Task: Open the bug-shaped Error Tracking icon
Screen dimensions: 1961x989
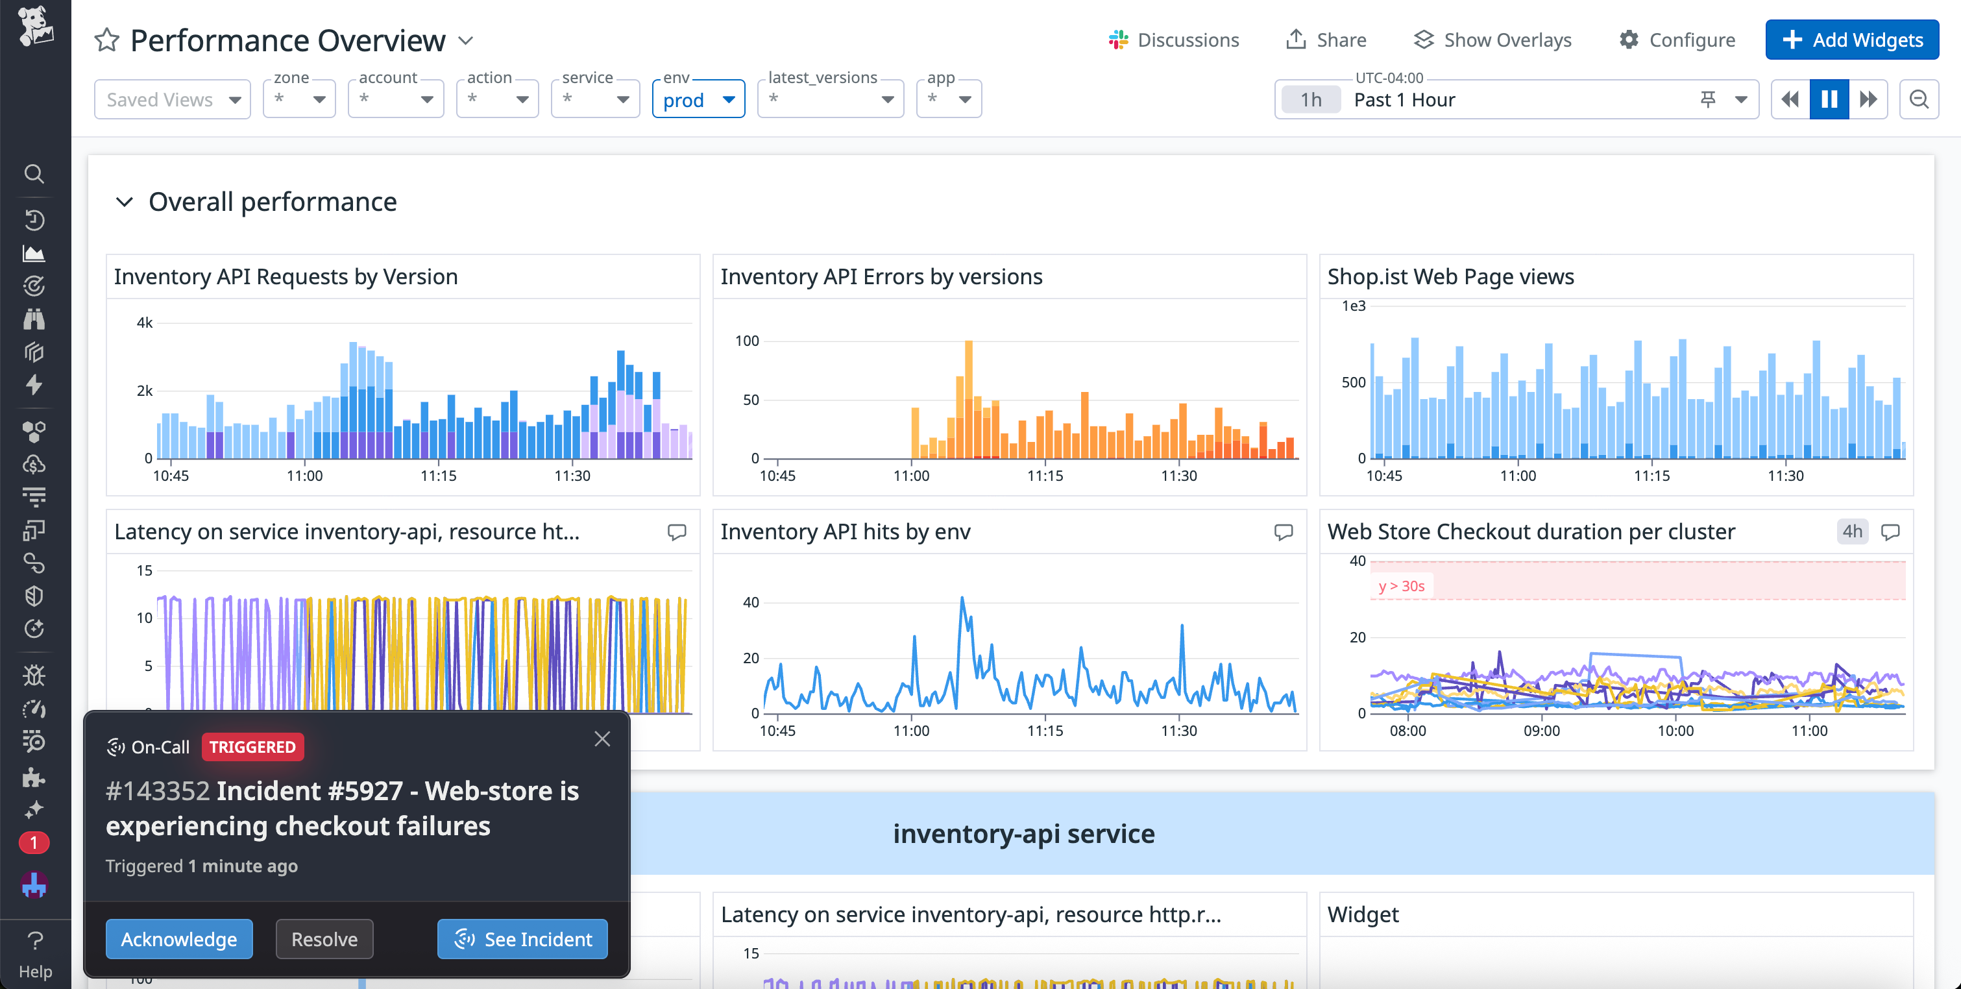Action: [x=35, y=674]
